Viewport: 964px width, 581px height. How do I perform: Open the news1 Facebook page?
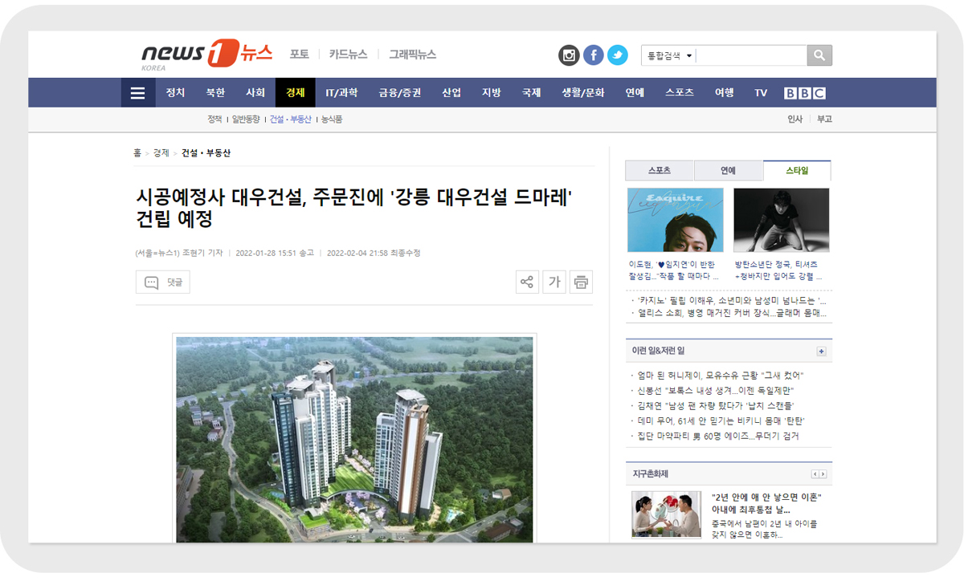(x=593, y=55)
